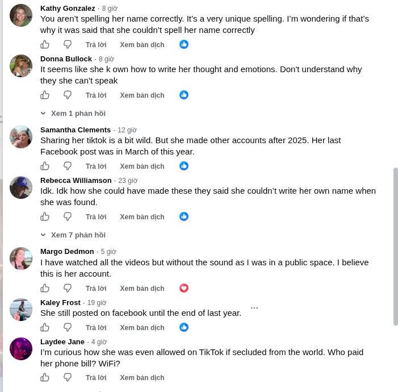Like Kathy Gonzalez's comment with thumbs up
The height and width of the screenshot is (392, 398).
click(45, 44)
